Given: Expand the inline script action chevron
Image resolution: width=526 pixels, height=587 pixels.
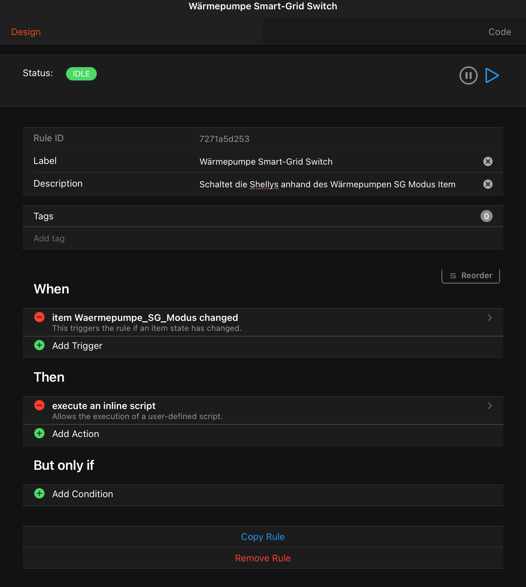Looking at the screenshot, I should pos(490,406).
